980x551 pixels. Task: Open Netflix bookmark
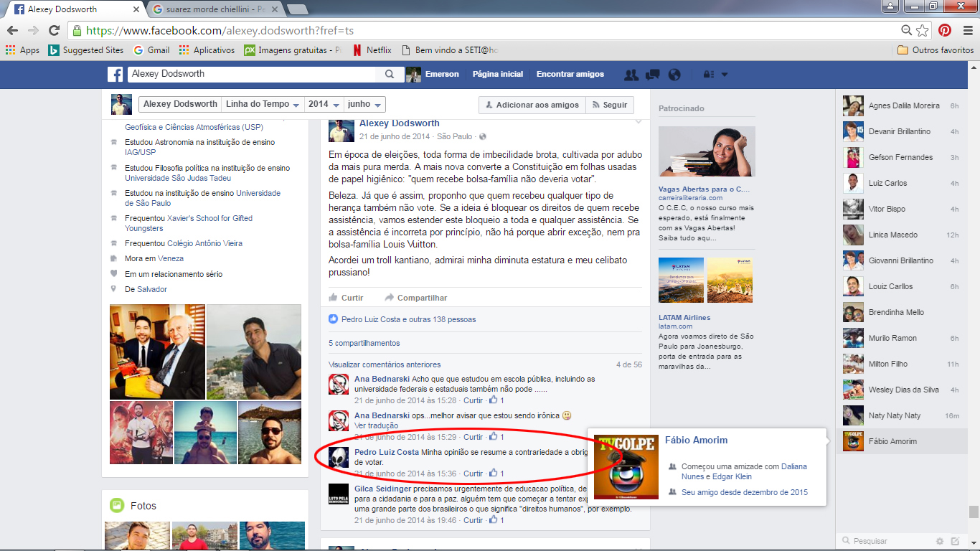pyautogui.click(x=372, y=50)
